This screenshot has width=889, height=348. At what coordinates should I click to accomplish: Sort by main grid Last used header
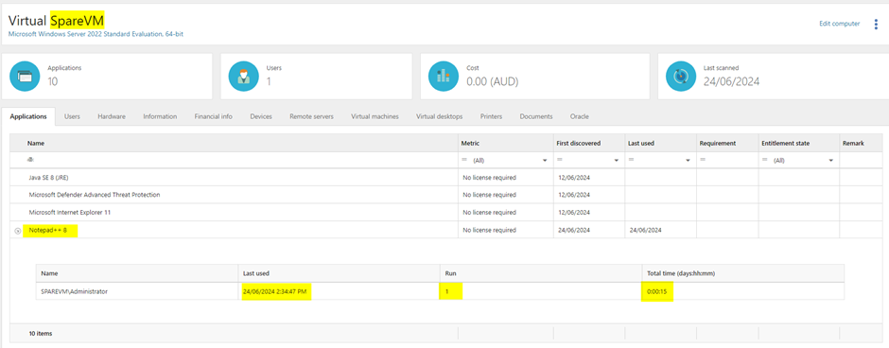click(x=641, y=144)
